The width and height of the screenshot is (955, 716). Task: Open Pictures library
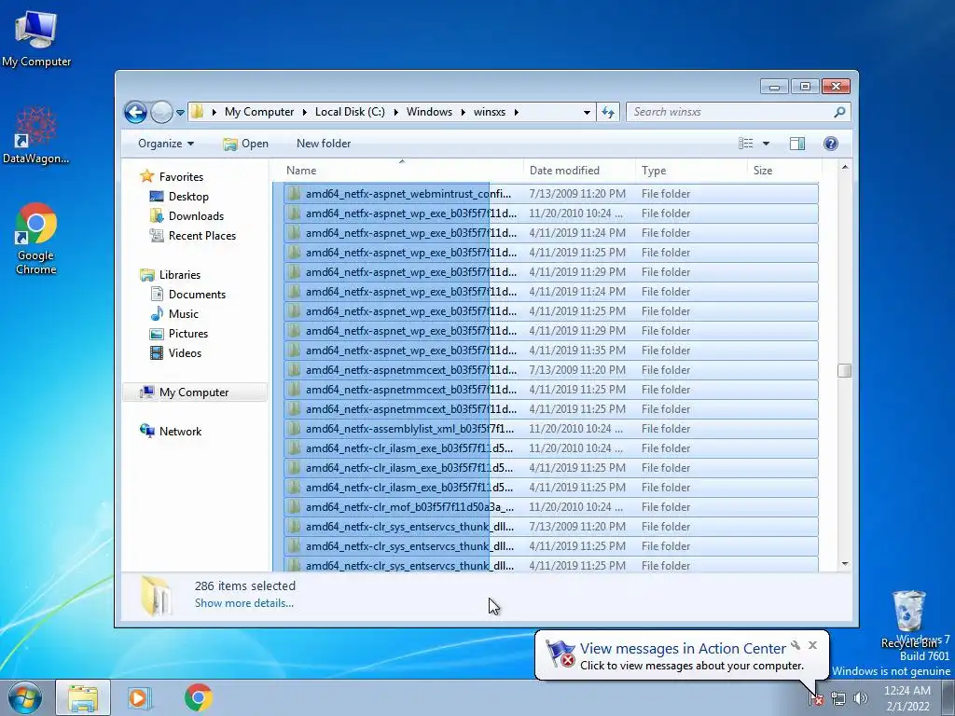[187, 334]
